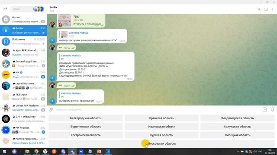Open the Курс RPA2 group chat
277x155 pixels.
click(x=23, y=53)
